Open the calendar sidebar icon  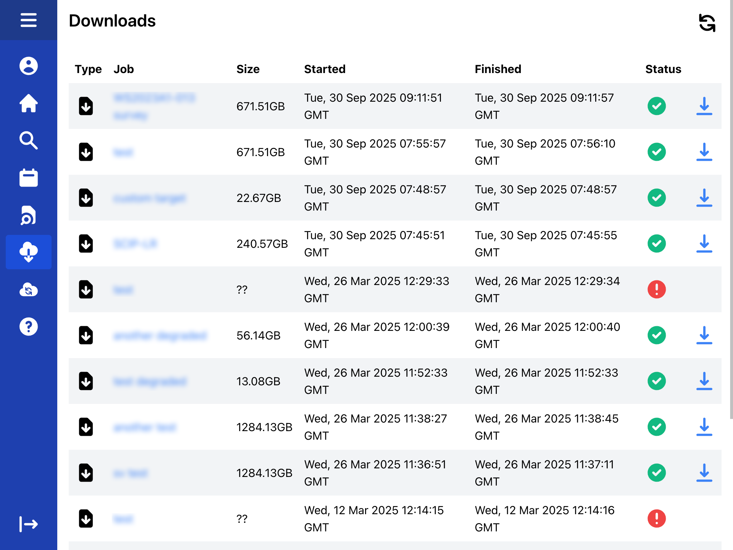coord(28,178)
